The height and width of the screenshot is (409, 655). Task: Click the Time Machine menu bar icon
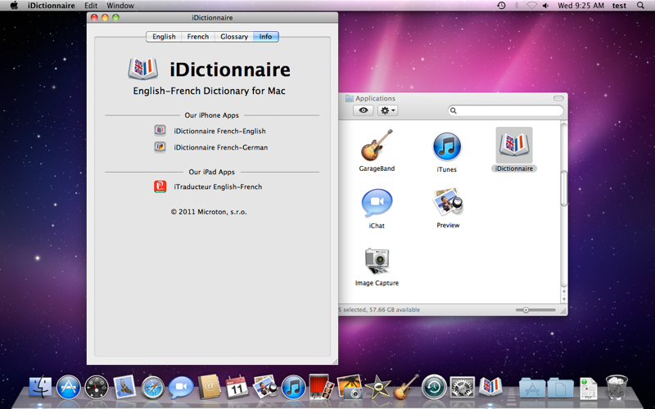point(501,6)
